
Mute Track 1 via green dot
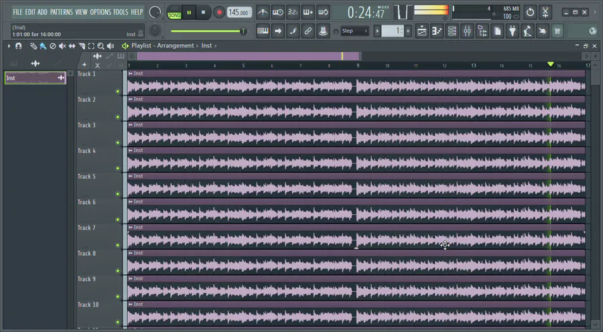tap(118, 92)
